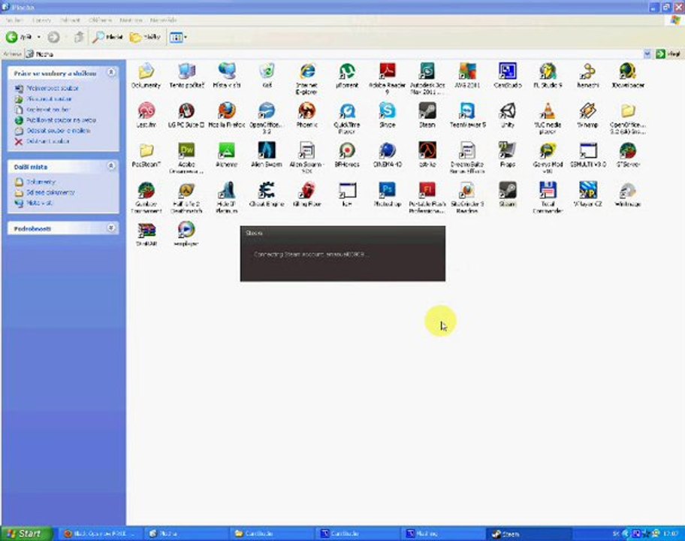Select the TeamViewer 5 shortcut
Viewport: 685px width, 541px height.
pyautogui.click(x=467, y=116)
